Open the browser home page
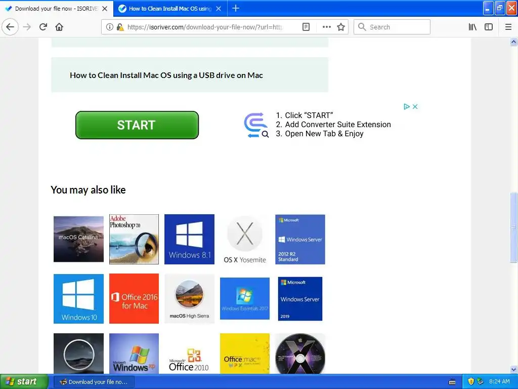 point(59,27)
